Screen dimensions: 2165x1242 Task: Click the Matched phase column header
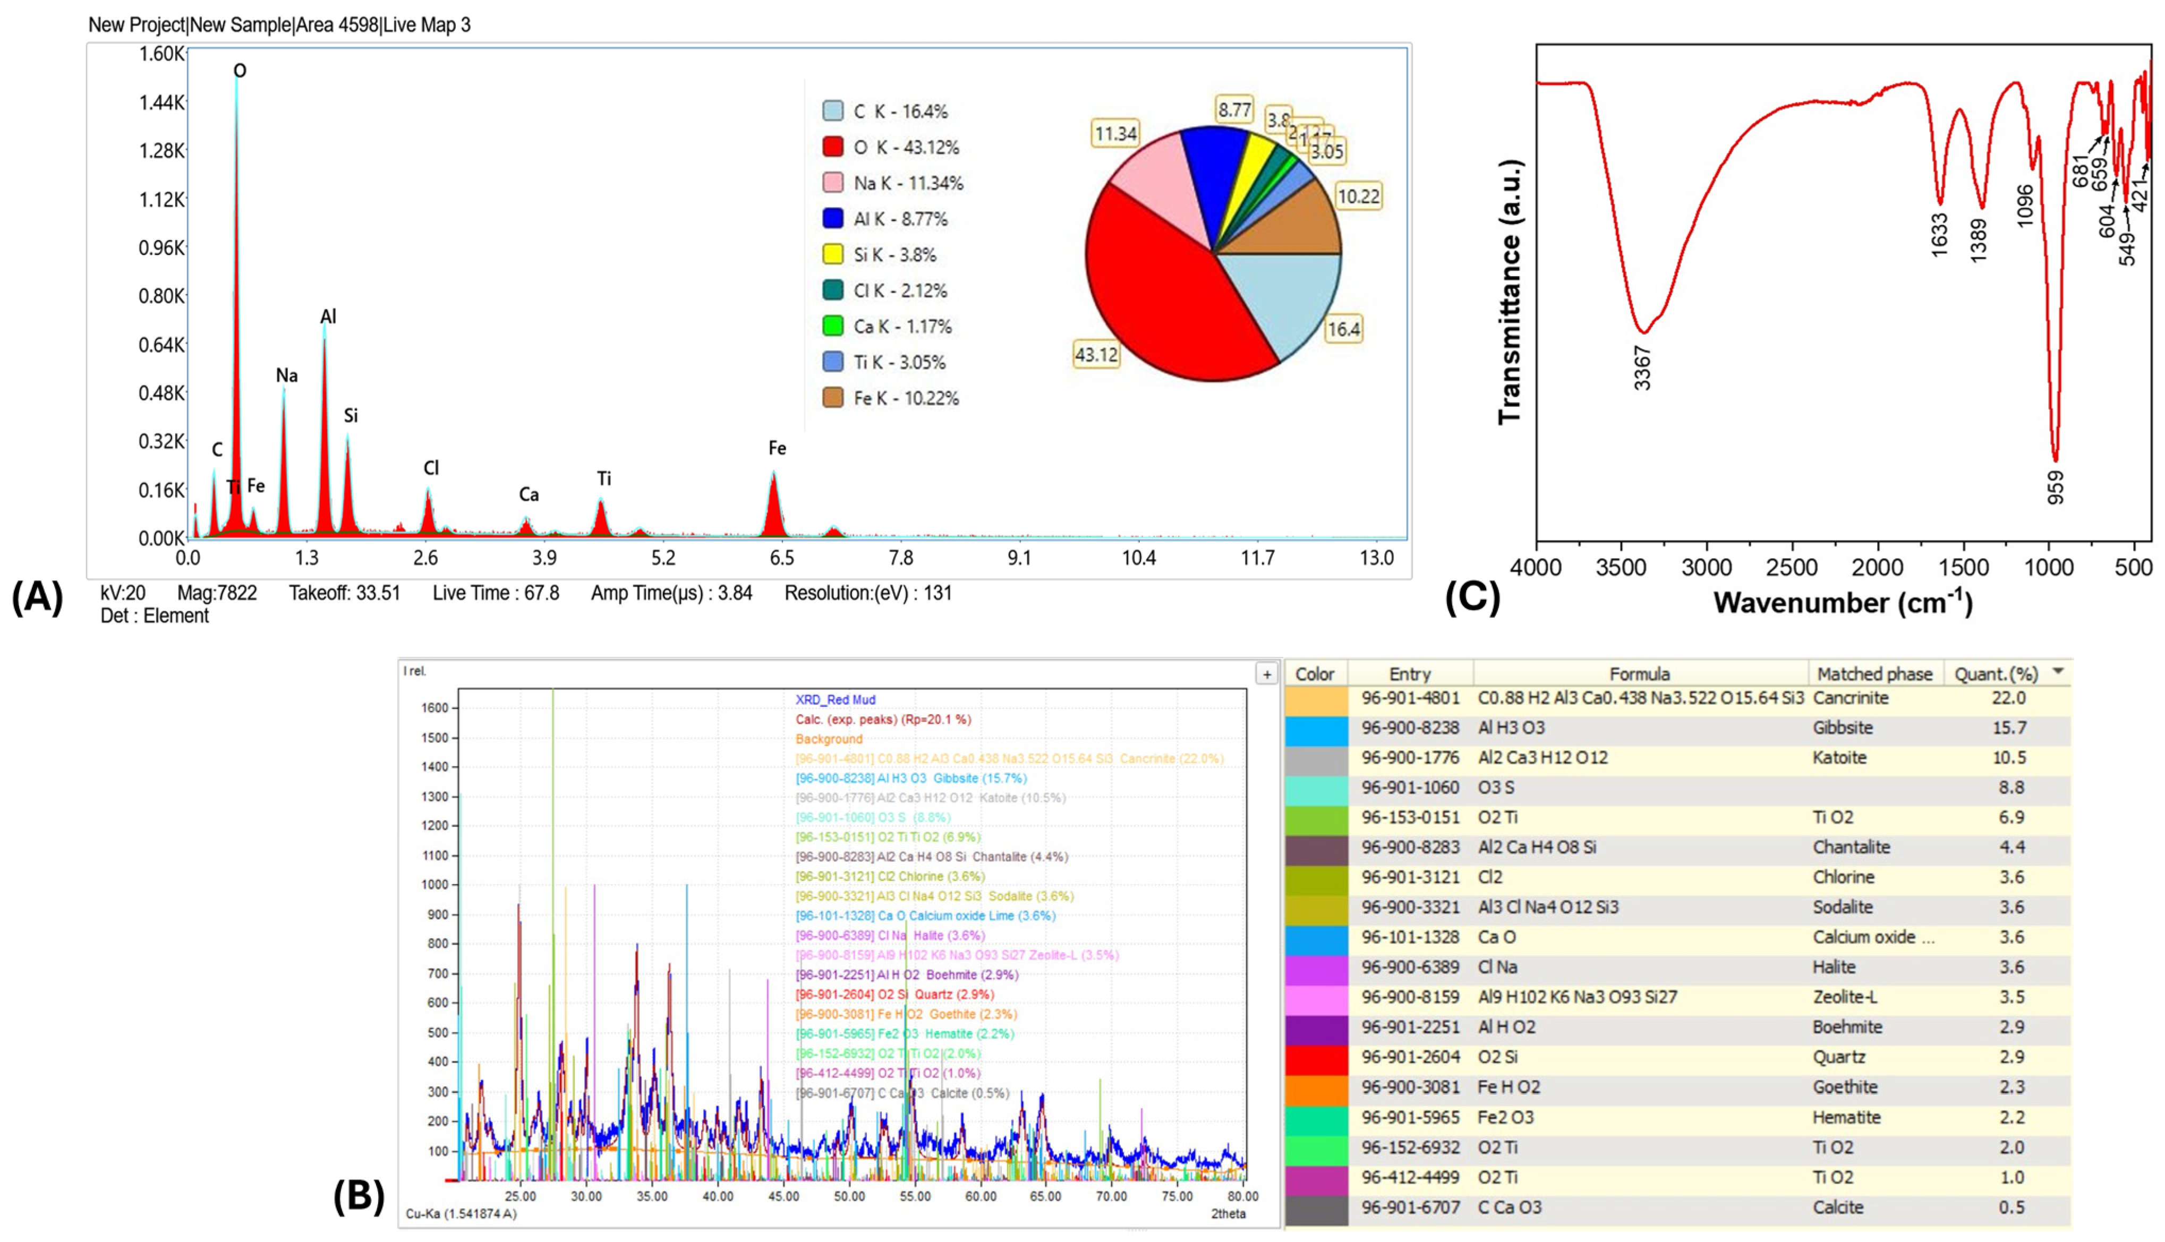tap(1874, 674)
